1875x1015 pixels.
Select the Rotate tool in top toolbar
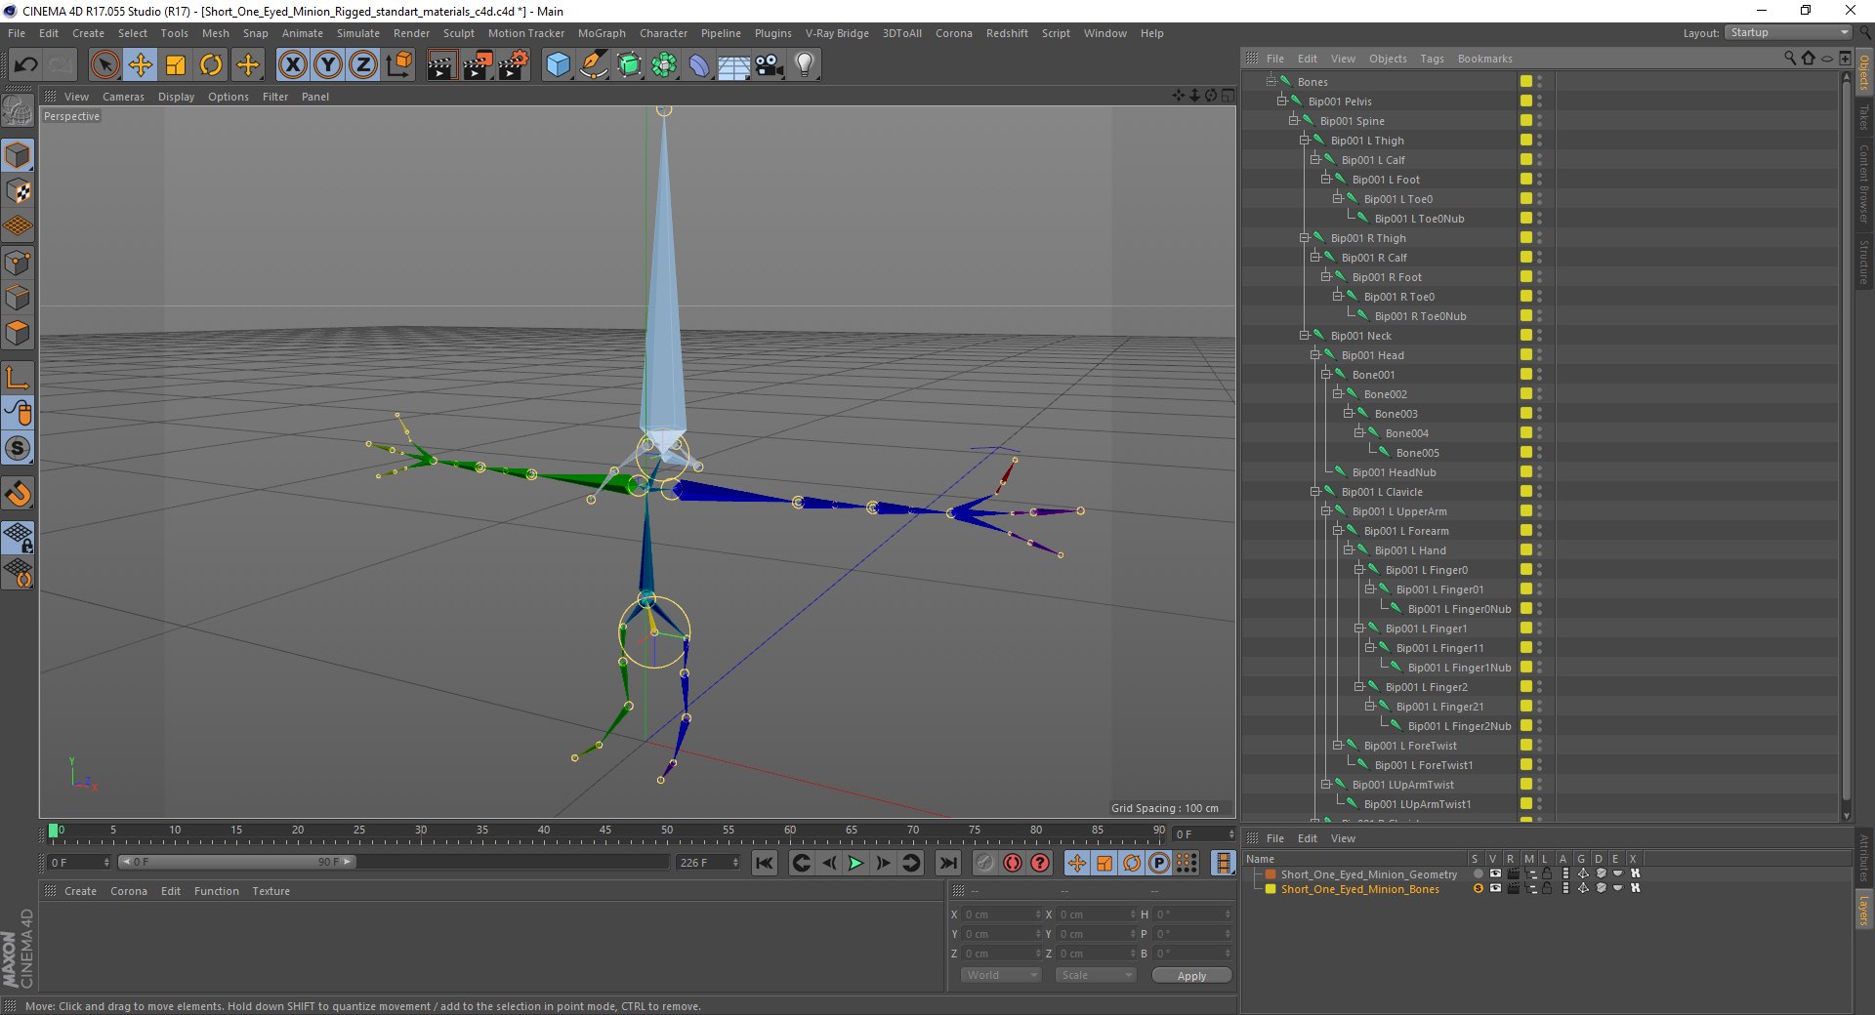211,65
